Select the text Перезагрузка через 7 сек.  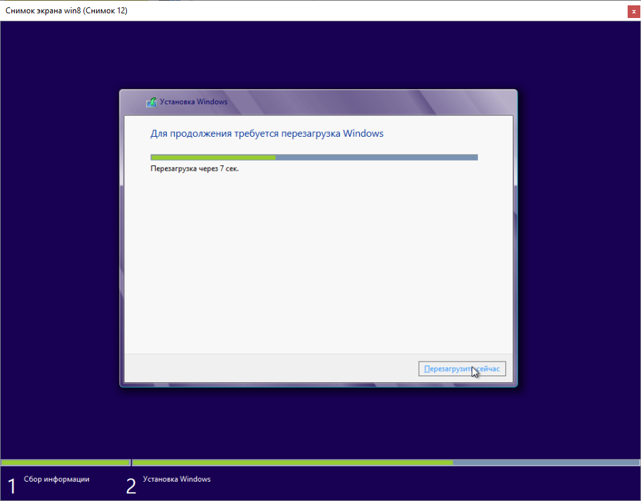(194, 169)
